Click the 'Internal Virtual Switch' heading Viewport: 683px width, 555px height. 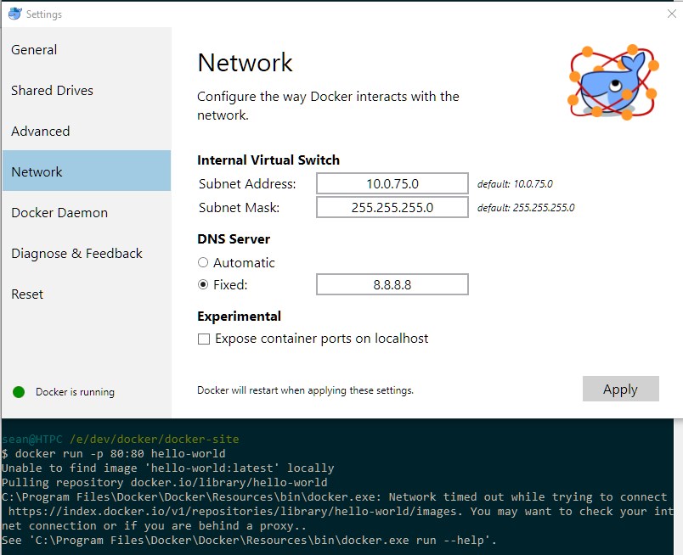[268, 160]
